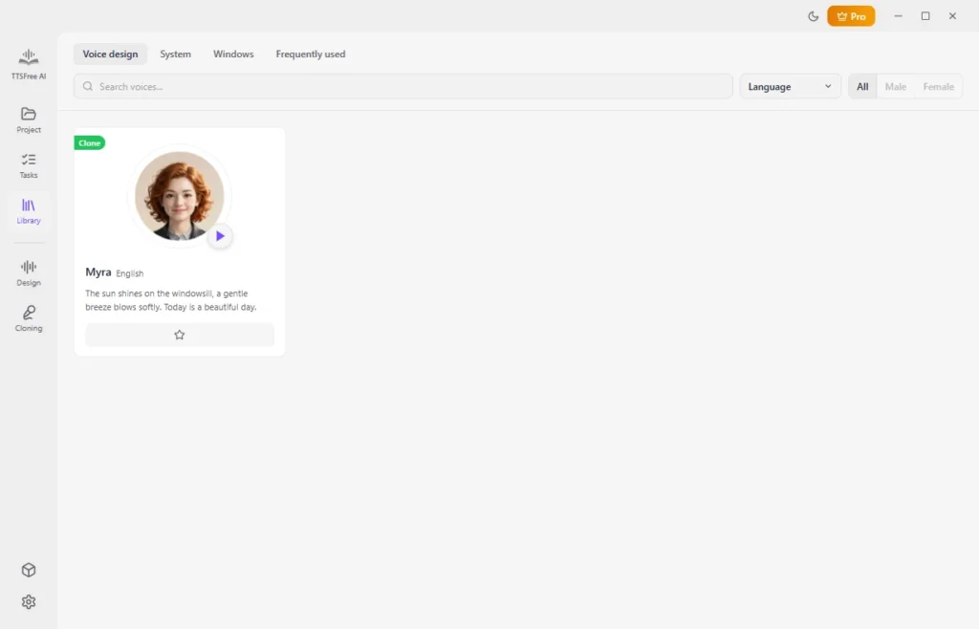Play the Myra voice preview
Viewport: 979px width, 629px height.
220,236
